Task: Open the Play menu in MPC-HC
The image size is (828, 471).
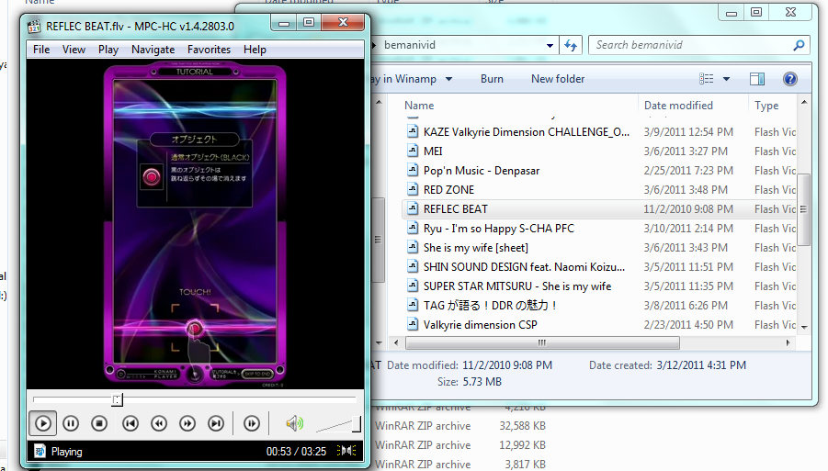Action: coord(108,50)
